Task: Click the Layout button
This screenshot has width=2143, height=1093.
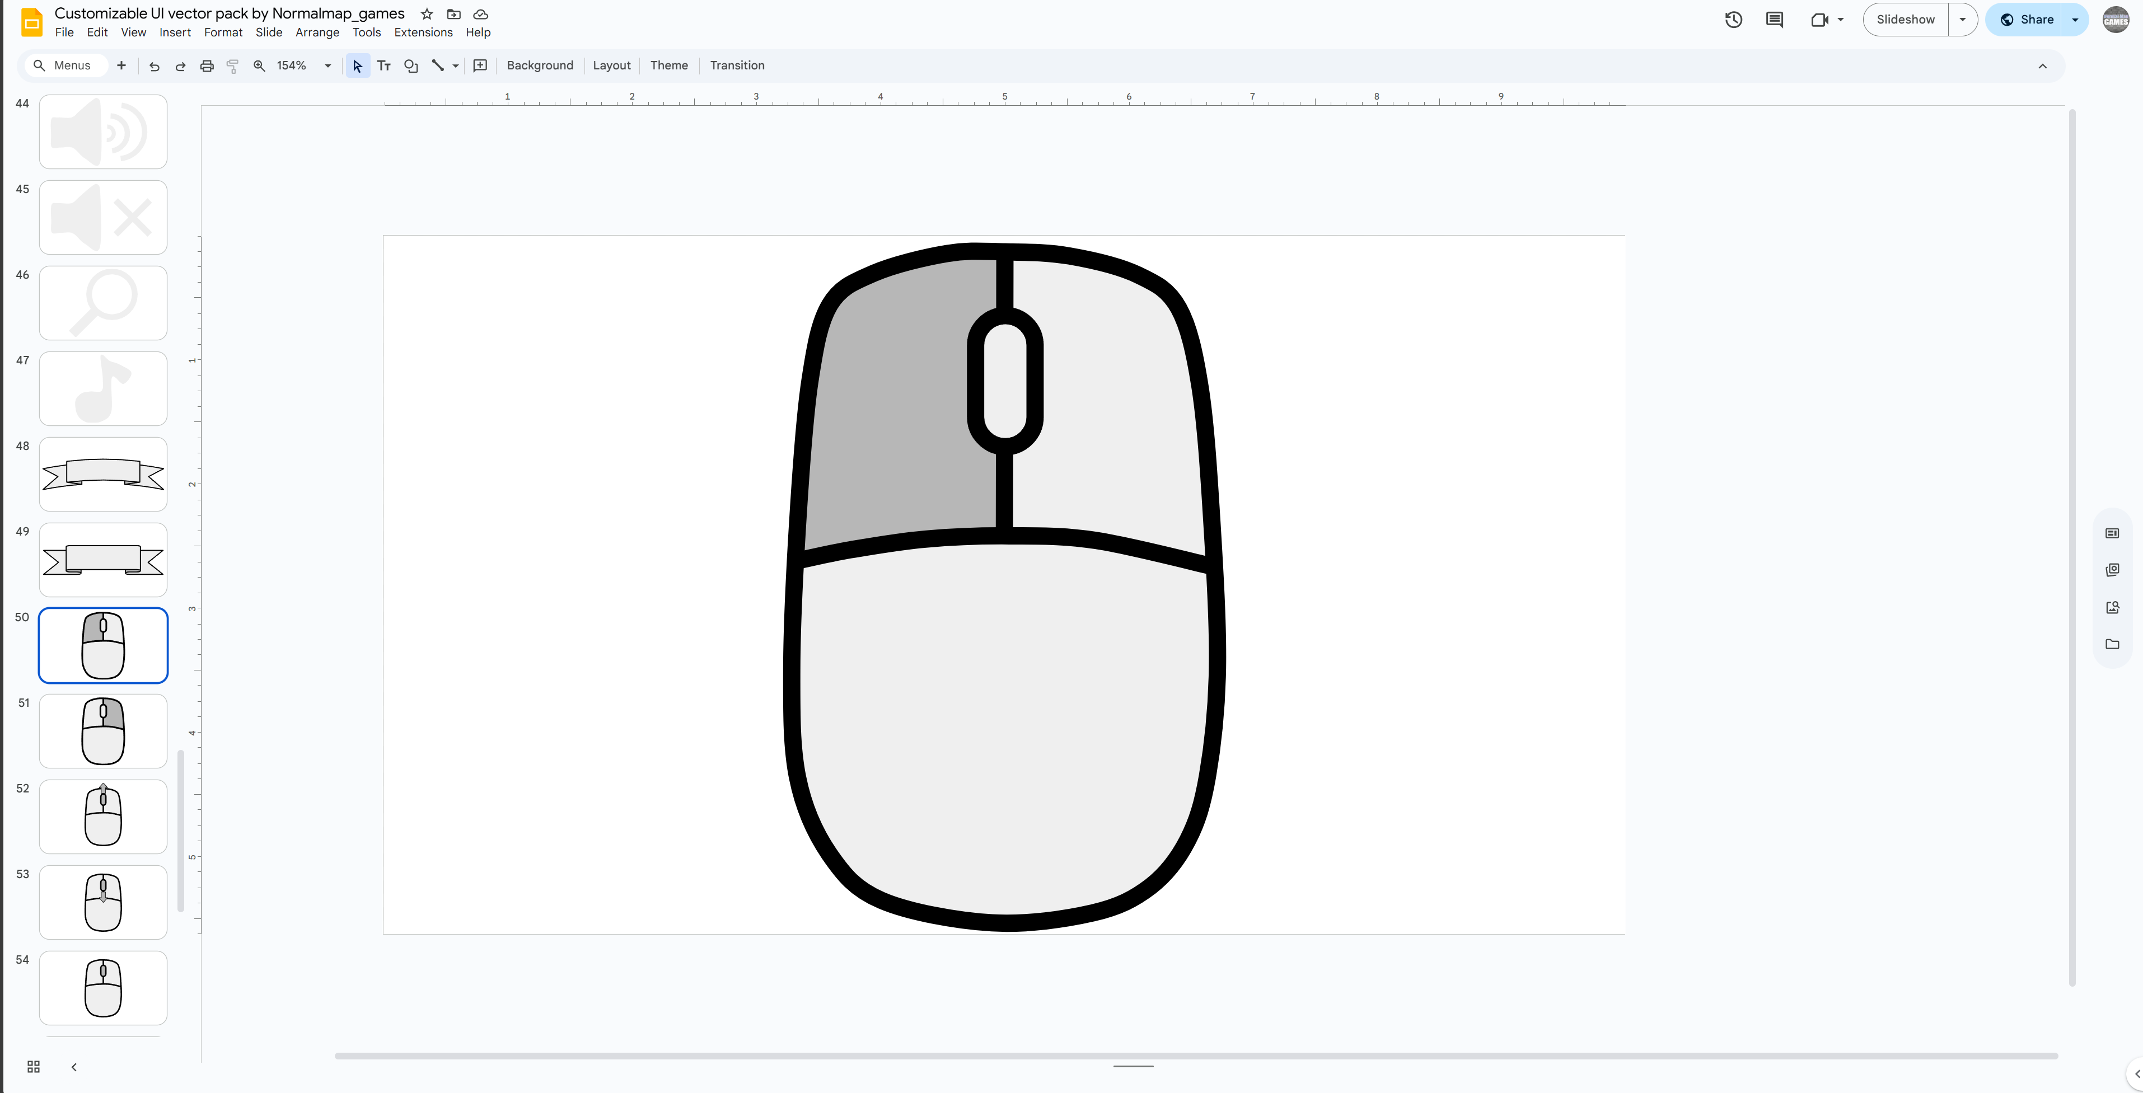Action: (x=611, y=65)
